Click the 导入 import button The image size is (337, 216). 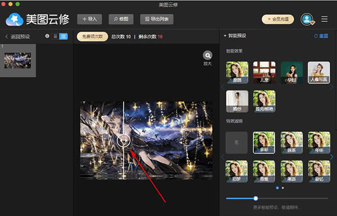click(x=90, y=19)
